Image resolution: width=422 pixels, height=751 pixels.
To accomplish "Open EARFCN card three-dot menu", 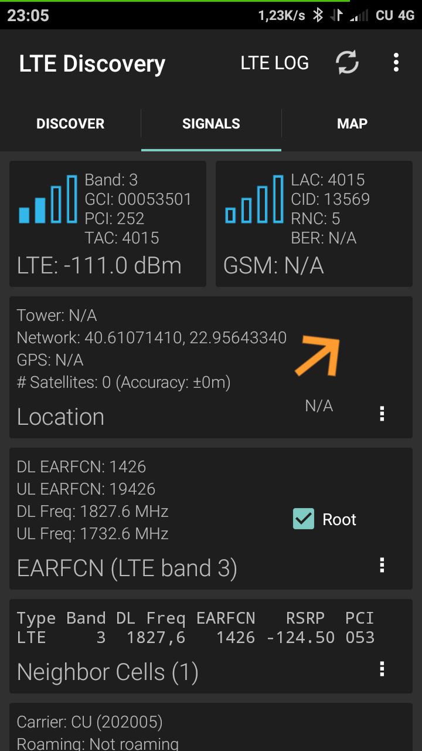I will tap(382, 565).
